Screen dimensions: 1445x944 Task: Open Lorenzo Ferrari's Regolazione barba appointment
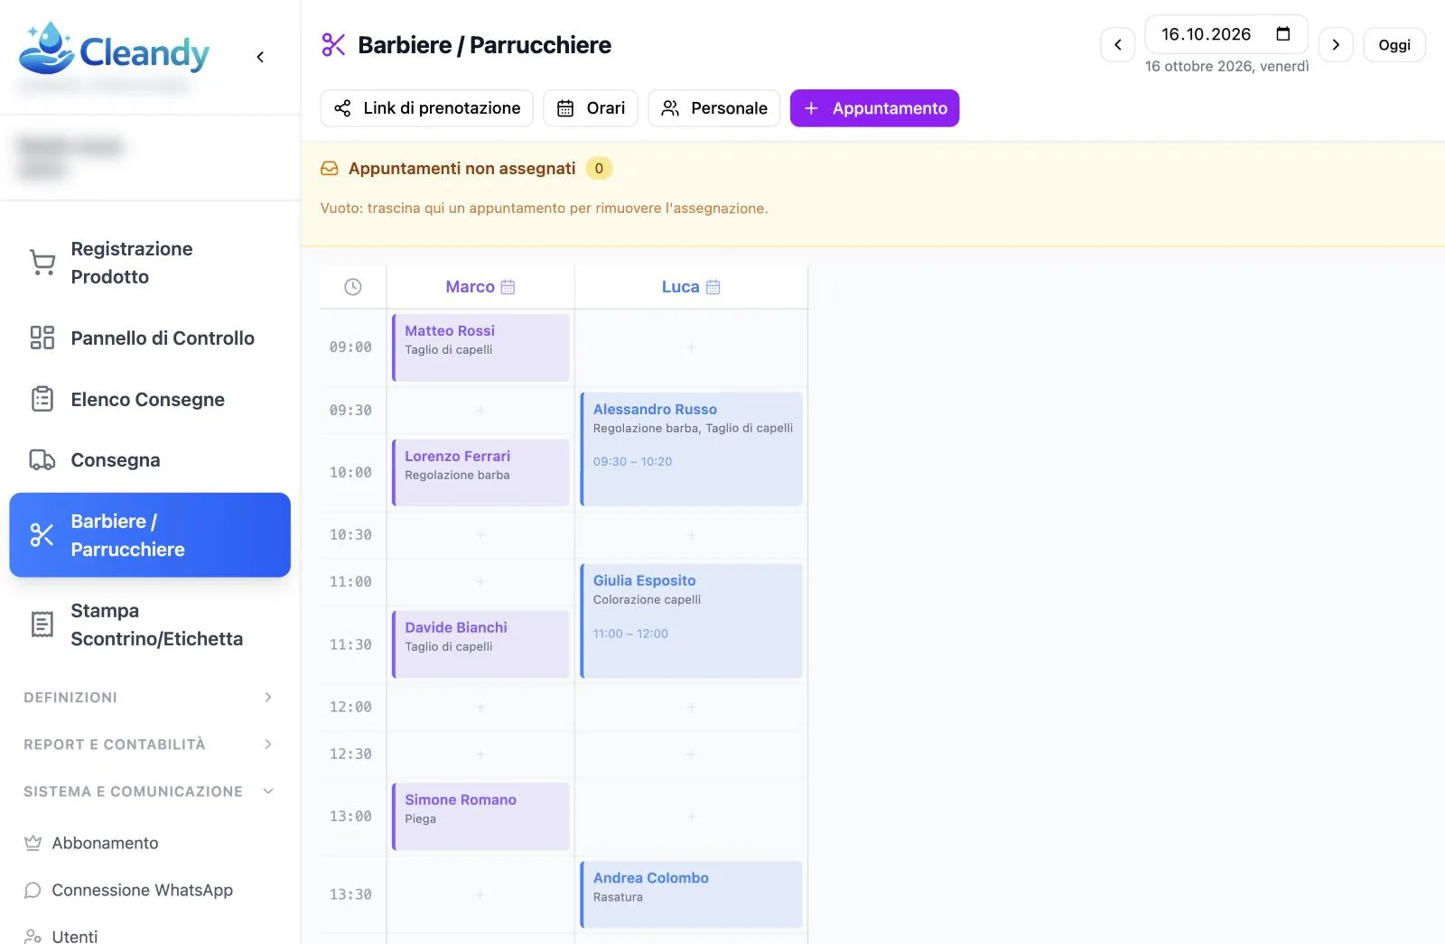480,472
